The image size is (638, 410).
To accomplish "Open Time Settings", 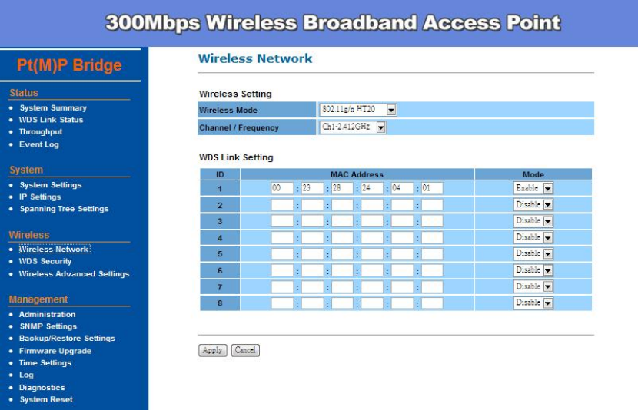I will point(45,363).
